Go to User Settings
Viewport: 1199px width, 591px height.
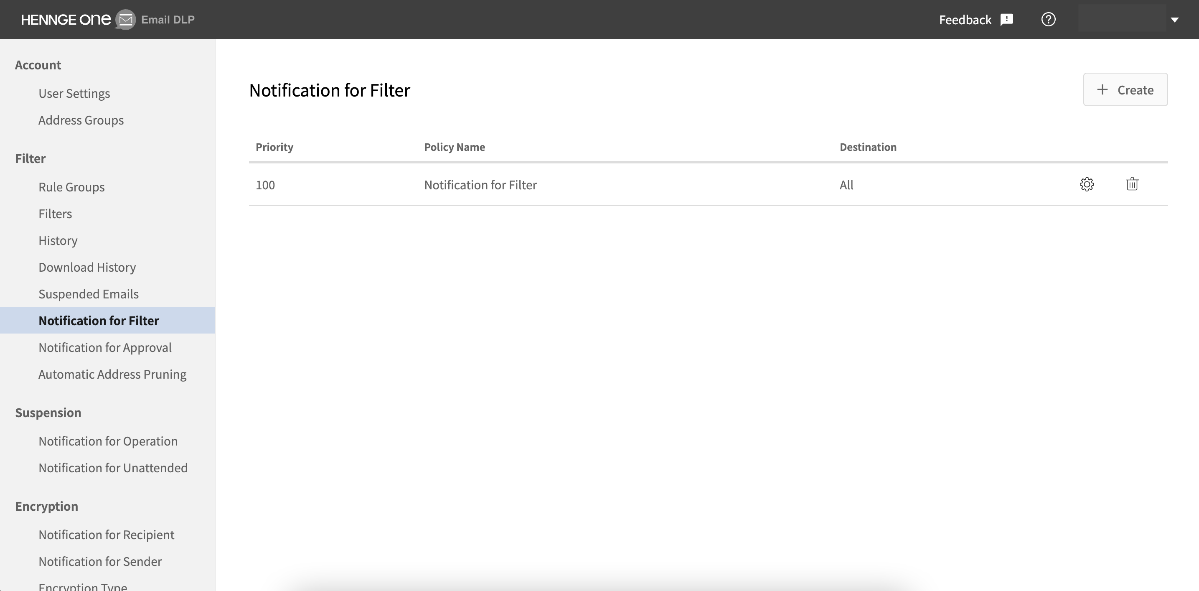pos(74,94)
